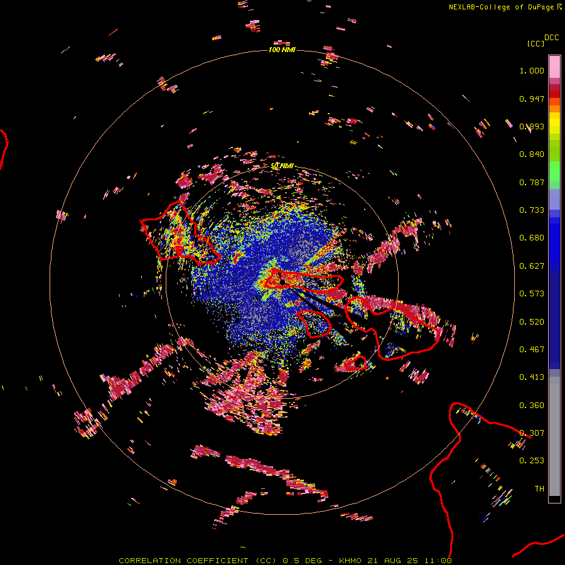Select the 0.360 scale value

coord(532,406)
